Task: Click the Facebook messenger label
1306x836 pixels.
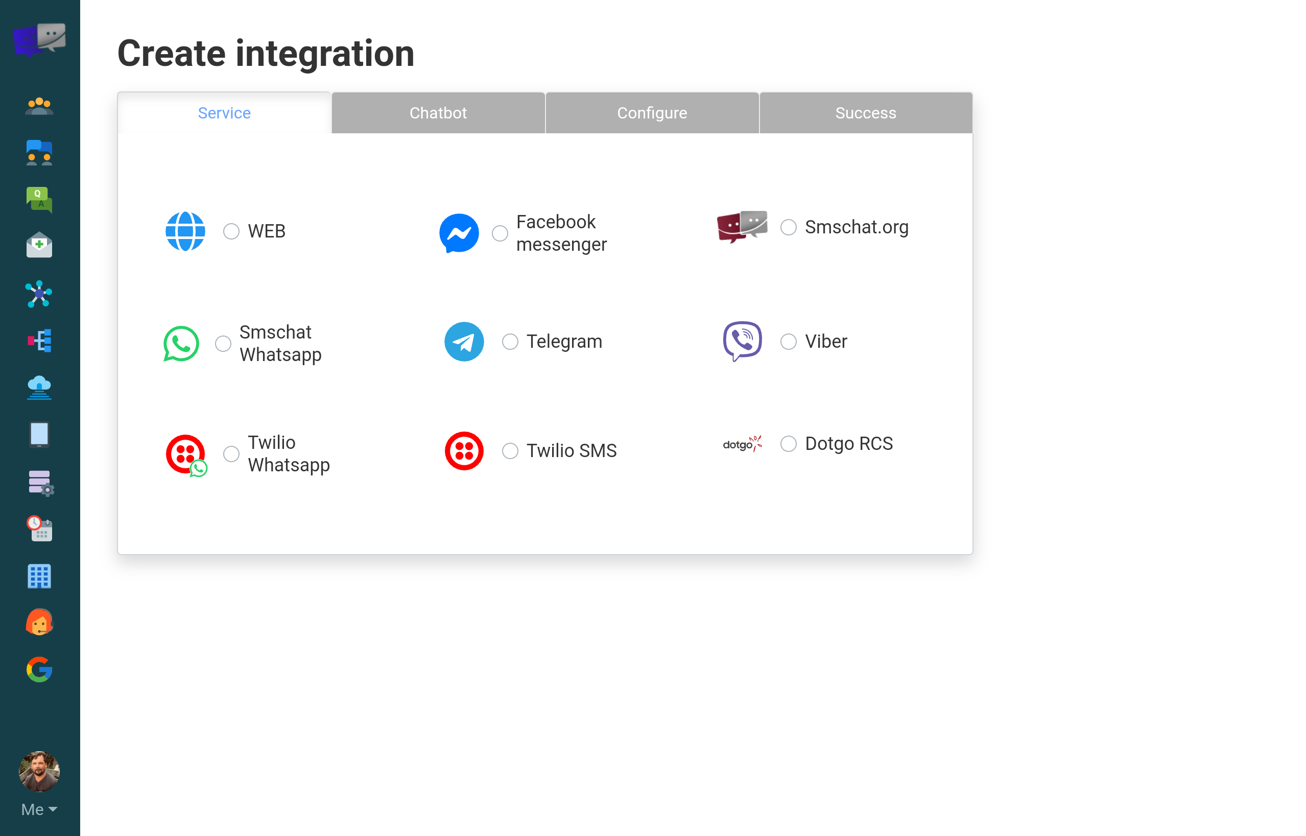Action: [x=561, y=233]
